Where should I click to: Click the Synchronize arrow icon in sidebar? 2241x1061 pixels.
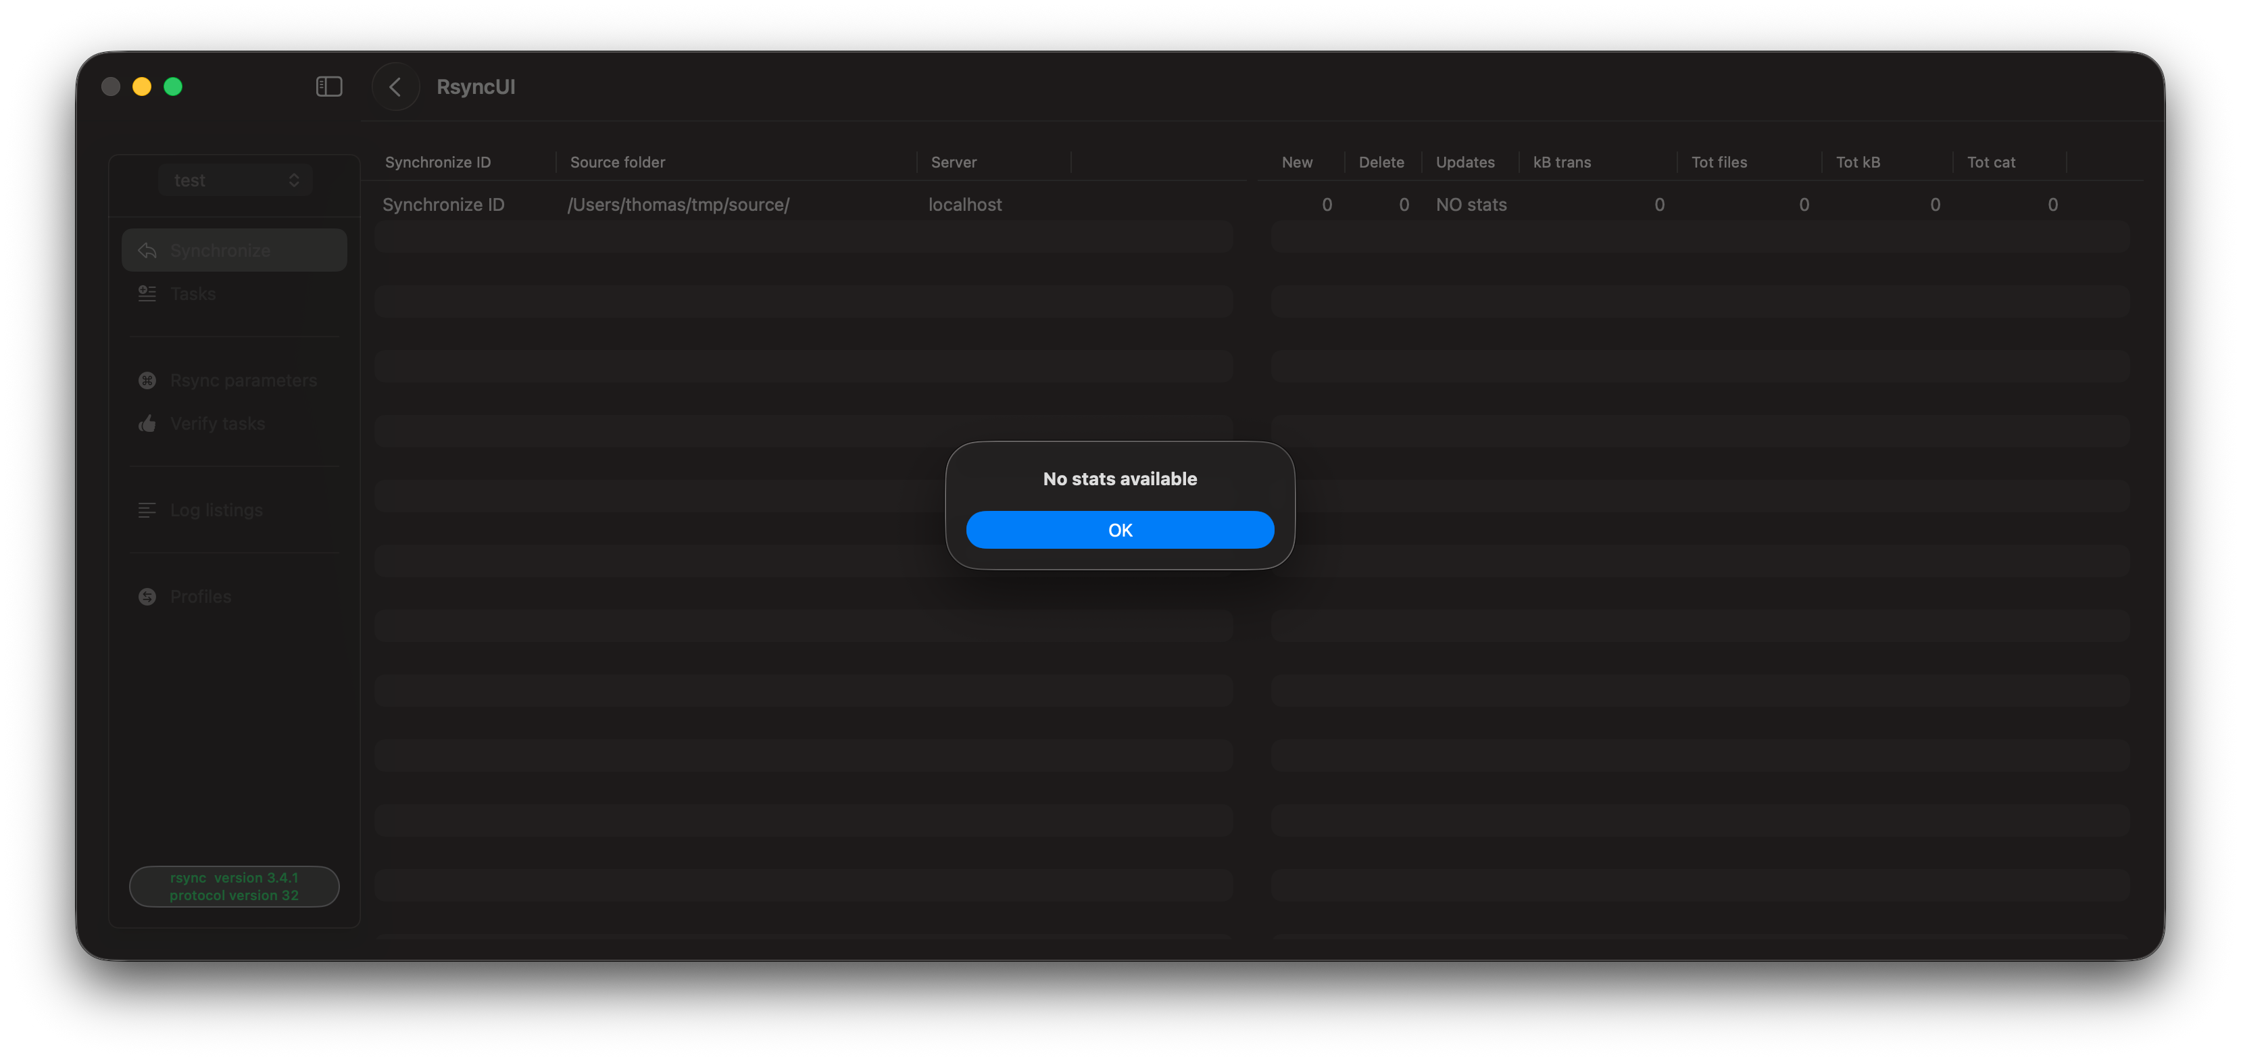point(147,251)
